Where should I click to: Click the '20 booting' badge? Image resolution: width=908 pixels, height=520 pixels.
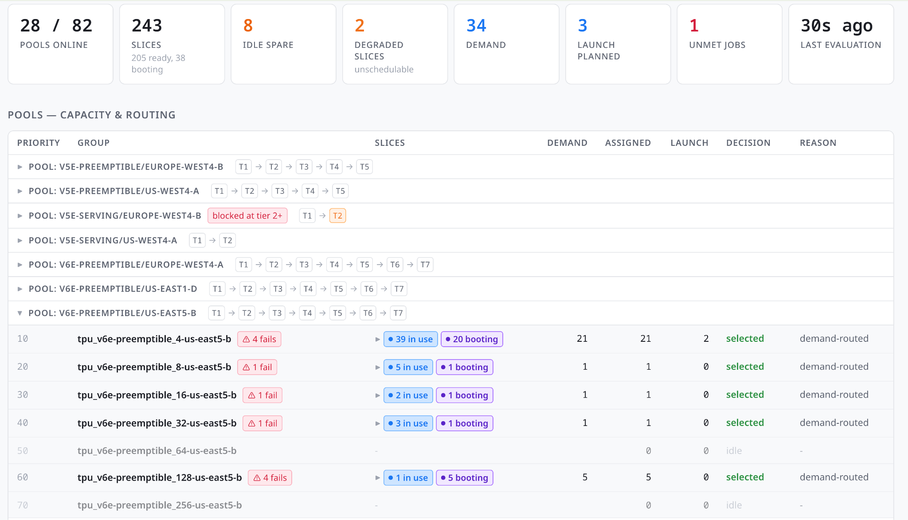click(472, 339)
